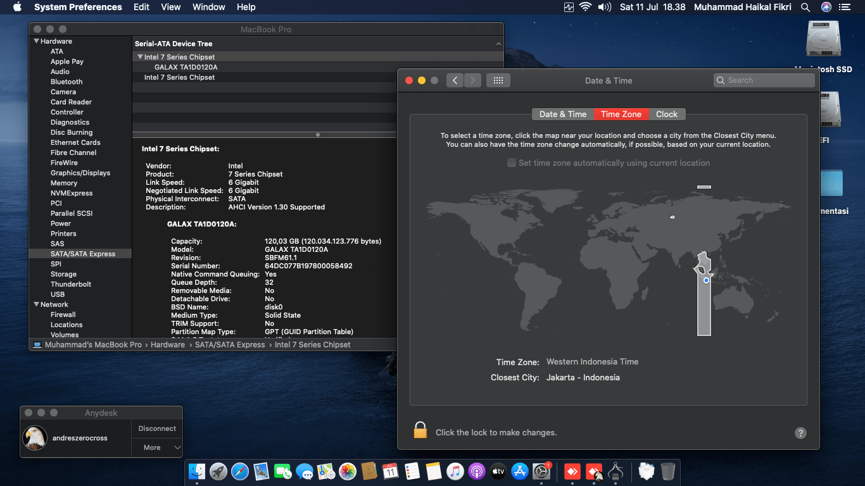Open the Mail app in the dock
The width and height of the screenshot is (865, 486).
click(262, 471)
